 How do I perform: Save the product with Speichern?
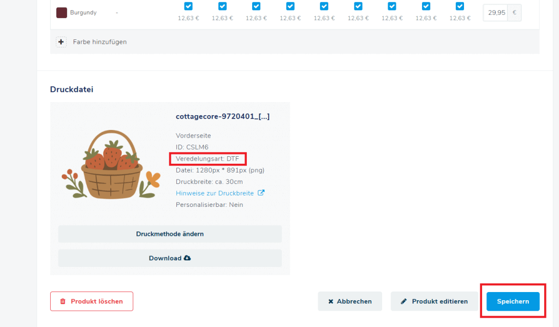513,301
